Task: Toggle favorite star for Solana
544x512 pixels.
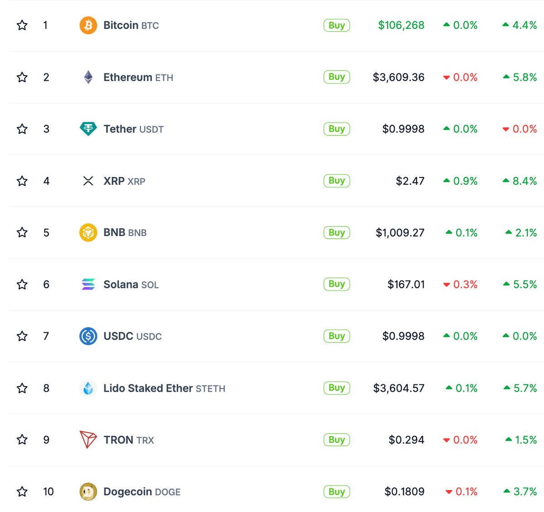Action: (x=22, y=285)
